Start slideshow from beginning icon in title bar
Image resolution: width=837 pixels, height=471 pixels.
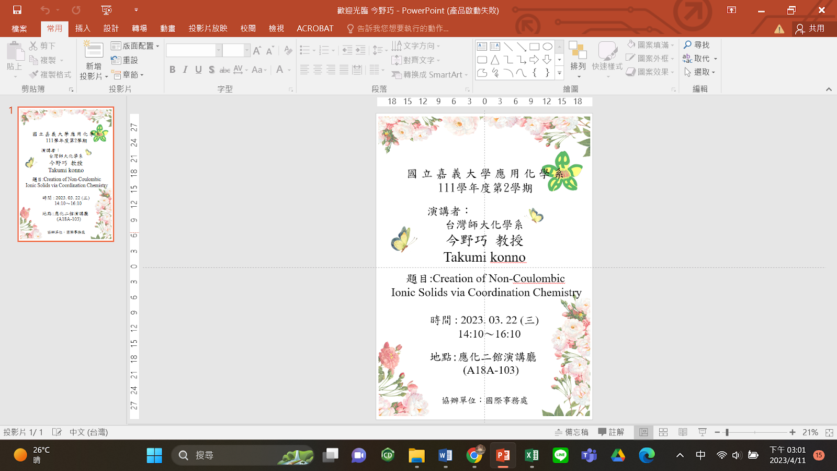tap(107, 10)
